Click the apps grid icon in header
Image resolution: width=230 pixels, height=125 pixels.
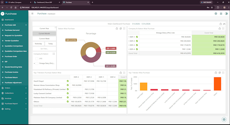tap(221, 14)
